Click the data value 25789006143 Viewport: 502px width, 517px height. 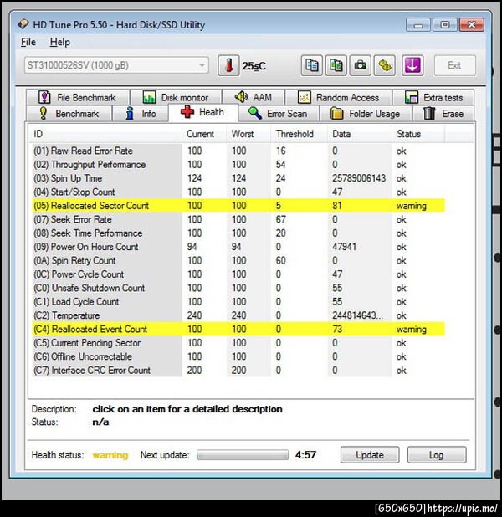pos(359,178)
